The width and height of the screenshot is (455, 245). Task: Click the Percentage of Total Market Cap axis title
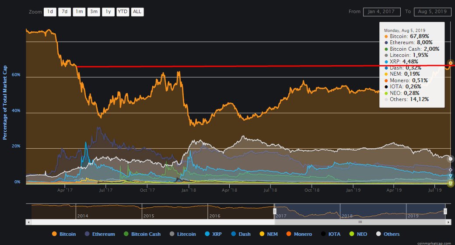pos(5,102)
